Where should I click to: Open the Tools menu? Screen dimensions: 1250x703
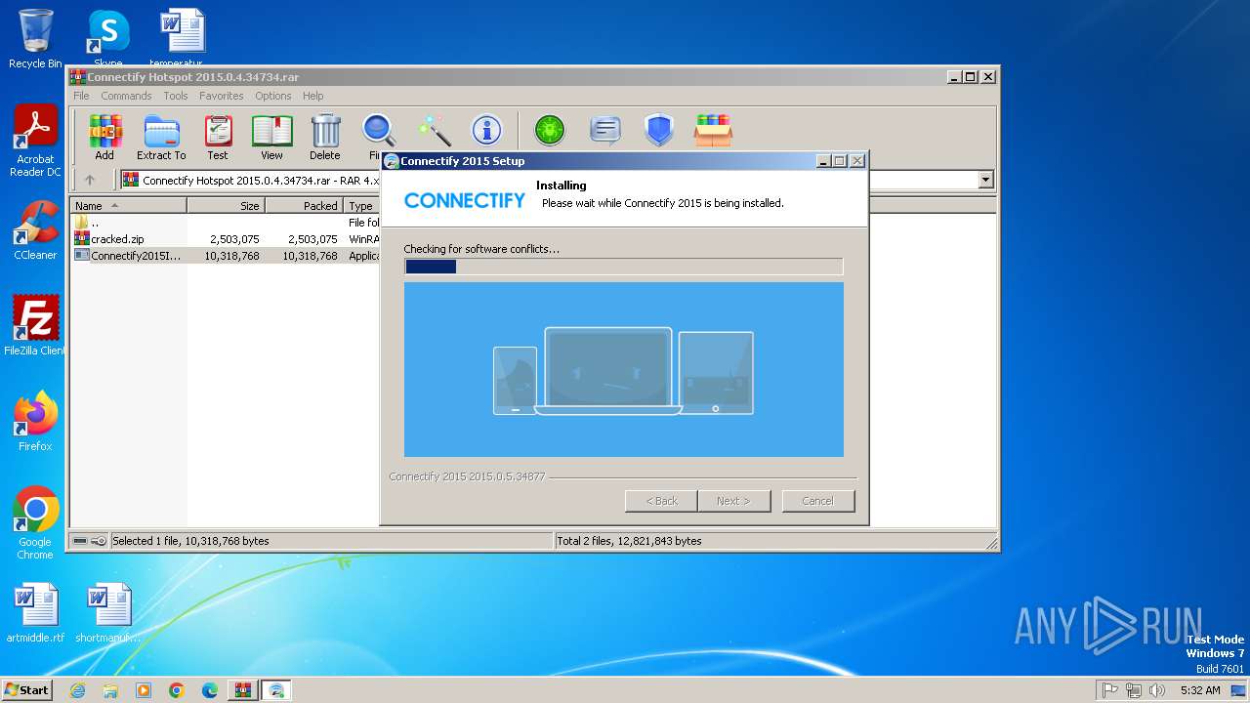click(x=176, y=96)
